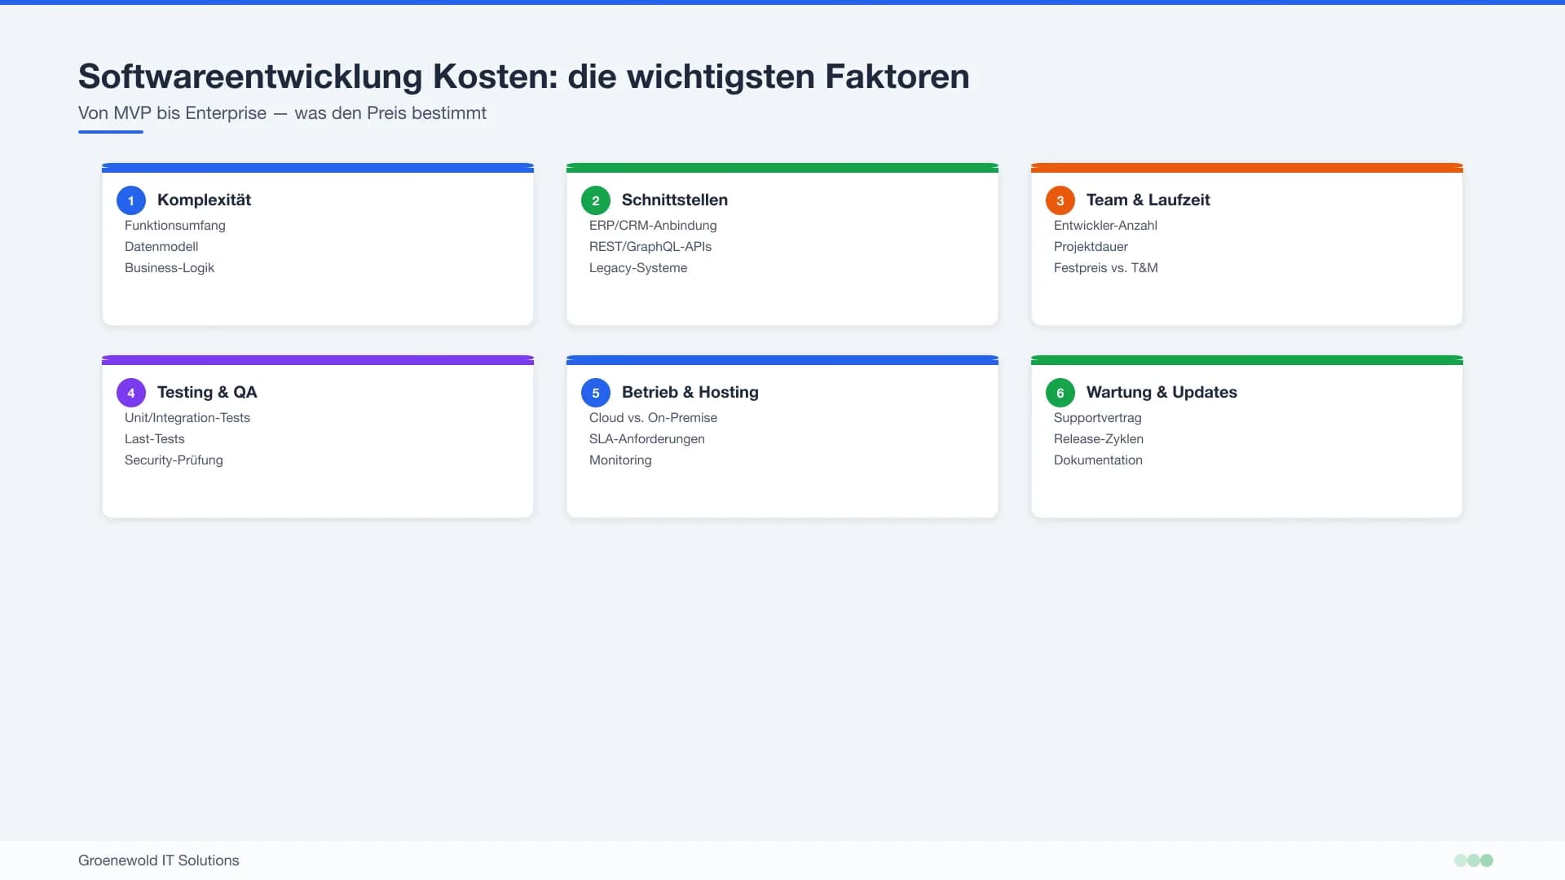The width and height of the screenshot is (1565, 880).
Task: Click the blue number 1 circle badge
Action: (131, 200)
